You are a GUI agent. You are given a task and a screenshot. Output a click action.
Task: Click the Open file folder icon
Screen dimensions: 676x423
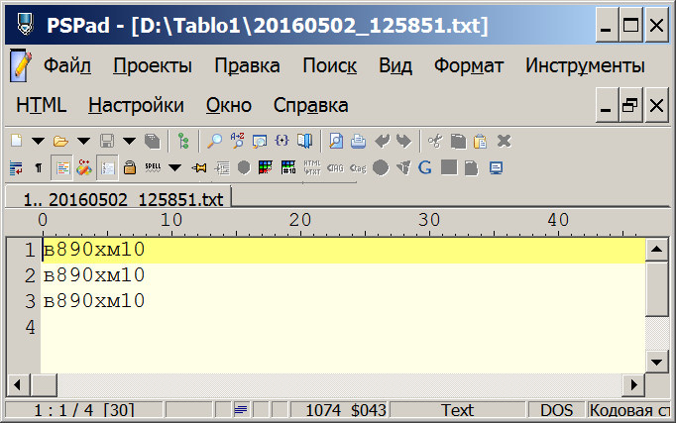[59, 141]
